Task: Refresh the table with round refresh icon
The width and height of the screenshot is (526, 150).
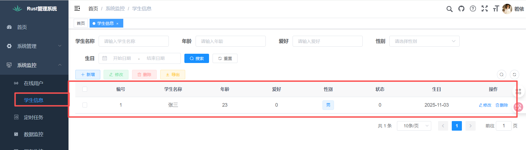Action: [x=514, y=74]
